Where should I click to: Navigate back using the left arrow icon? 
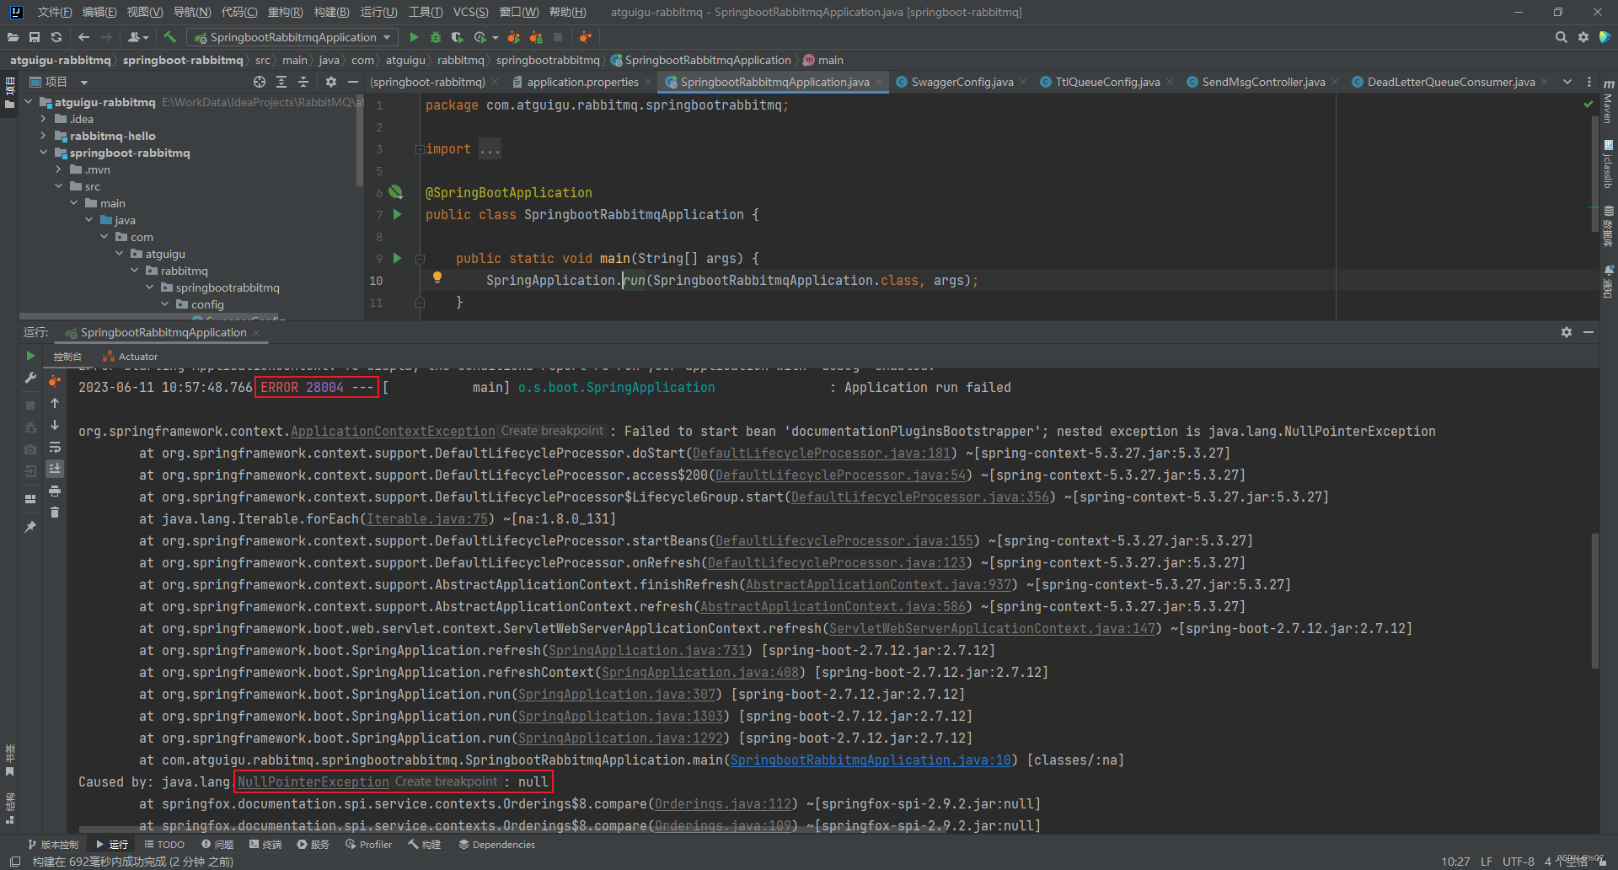83,37
